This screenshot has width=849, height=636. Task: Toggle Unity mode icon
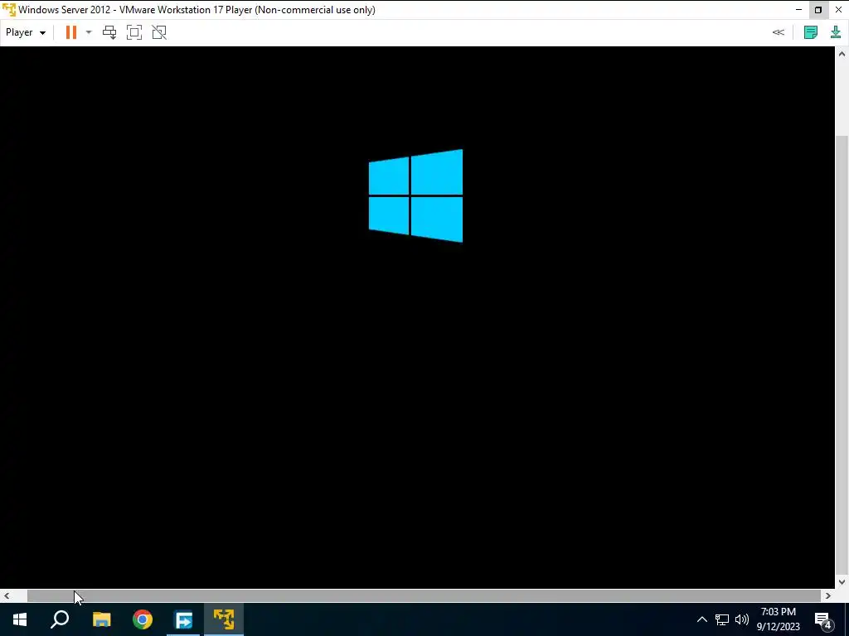(x=159, y=32)
